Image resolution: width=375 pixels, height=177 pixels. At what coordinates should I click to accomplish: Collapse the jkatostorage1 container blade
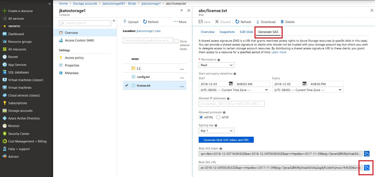182,10
